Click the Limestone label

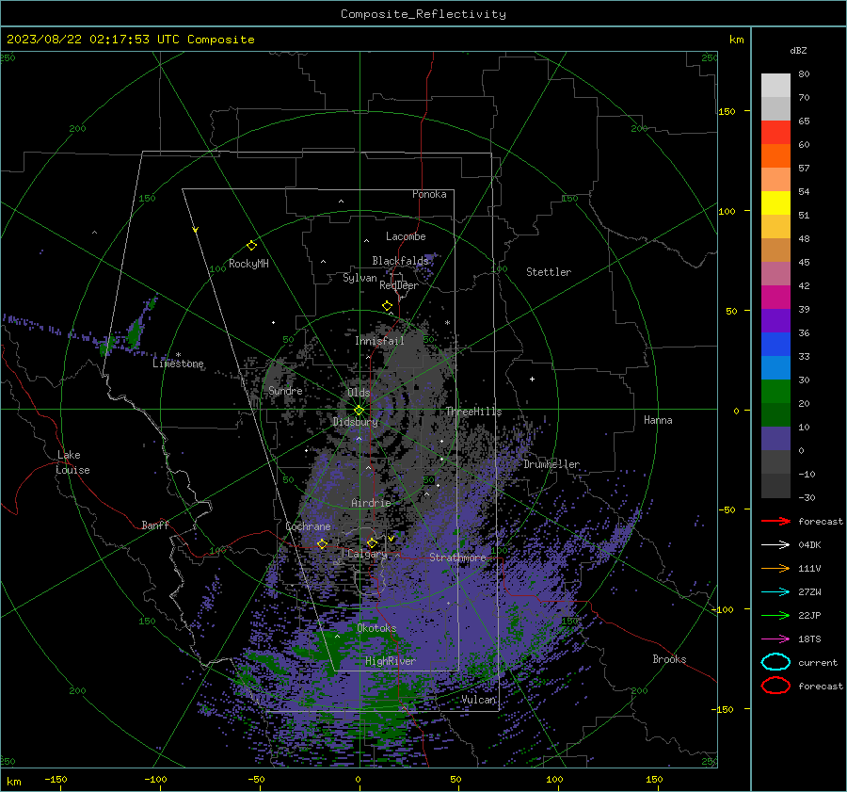[x=178, y=364]
